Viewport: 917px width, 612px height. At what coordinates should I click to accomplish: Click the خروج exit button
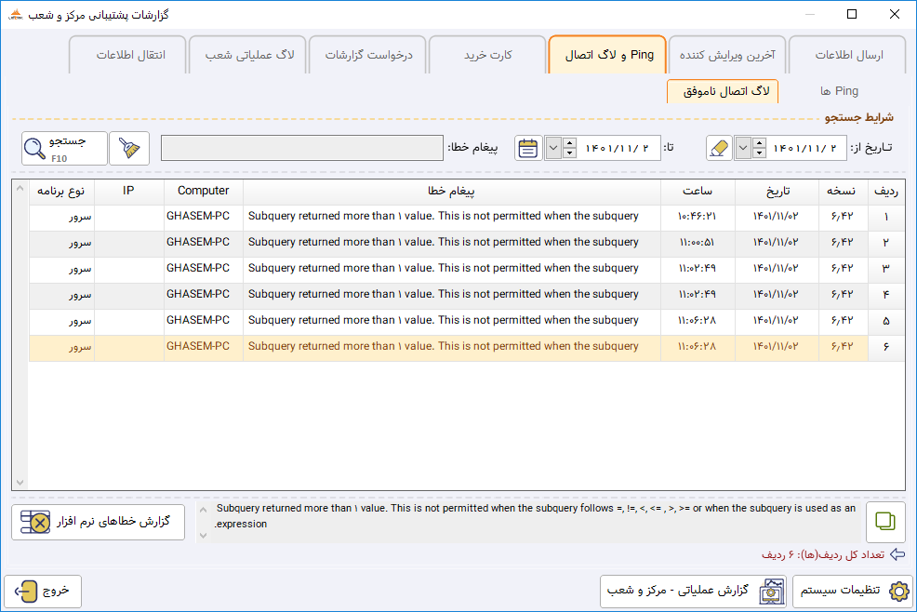43,591
